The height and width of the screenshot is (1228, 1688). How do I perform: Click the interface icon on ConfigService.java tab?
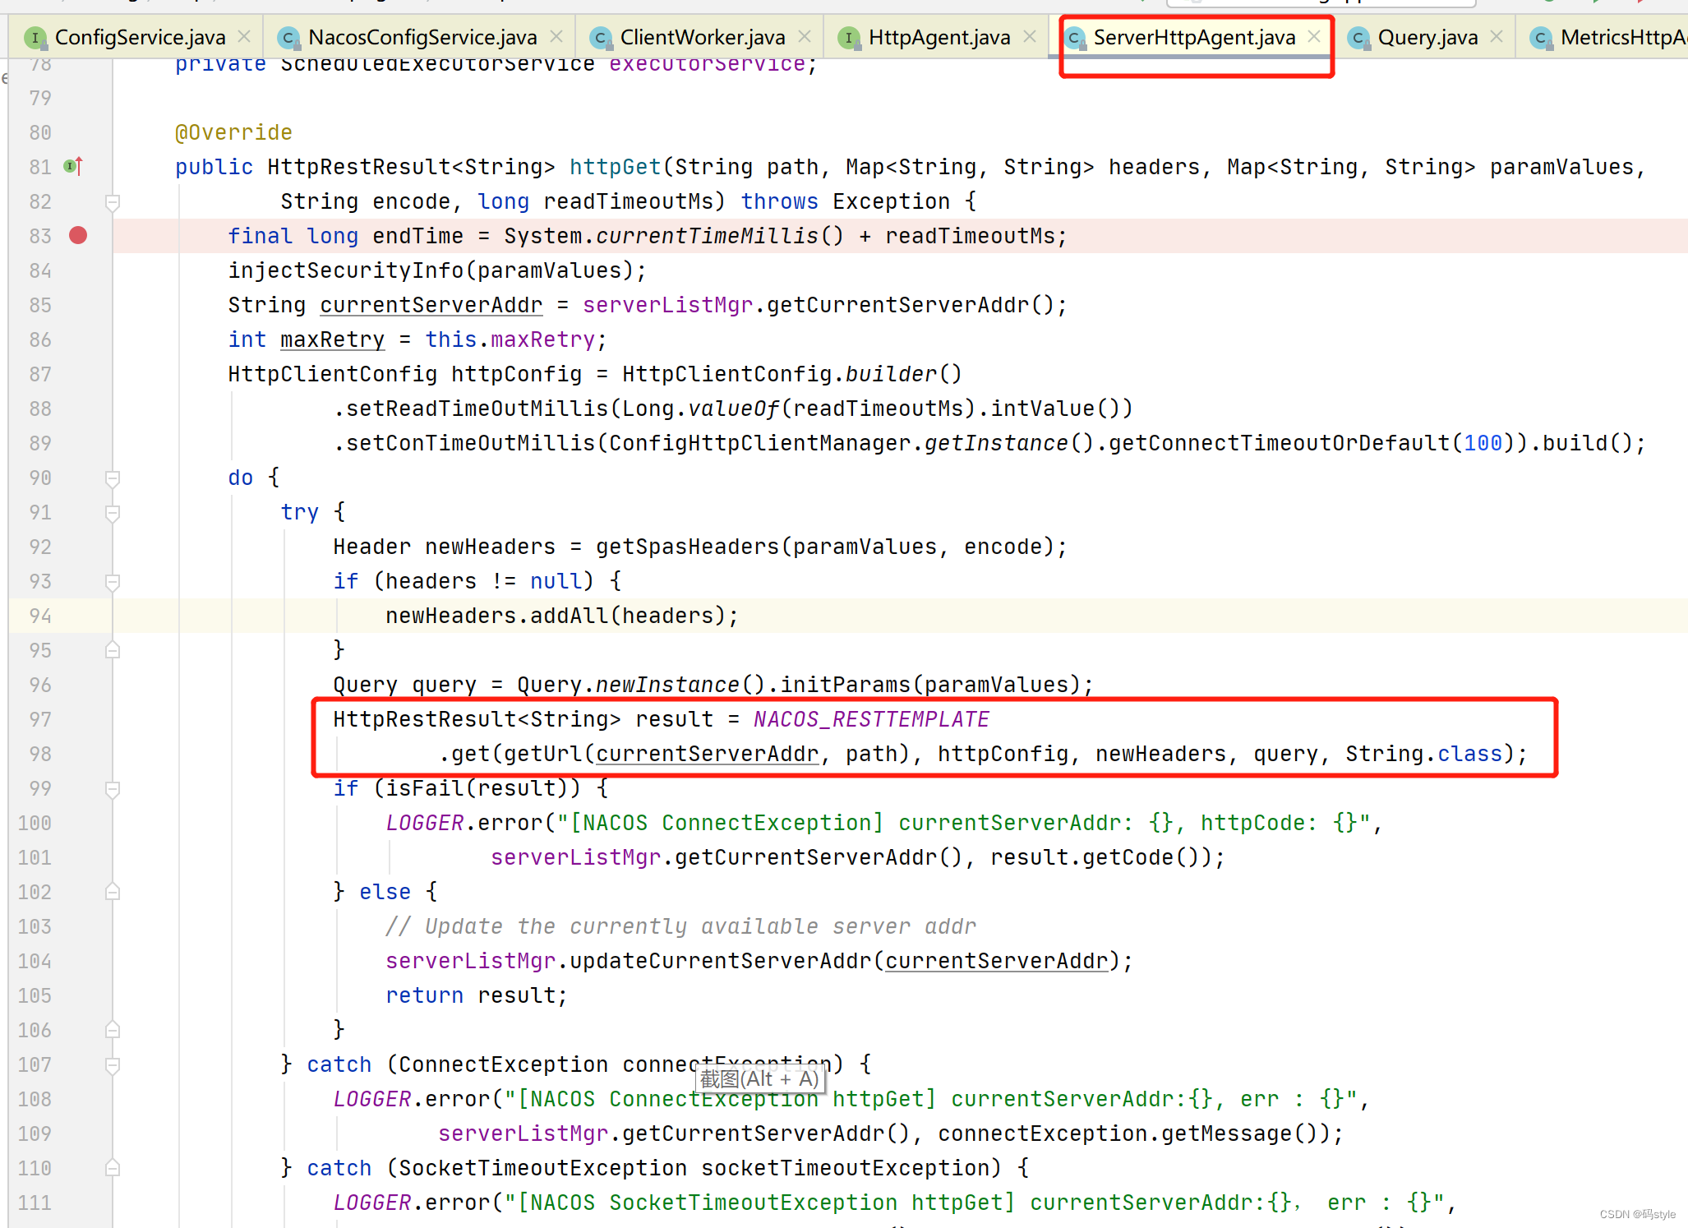click(x=35, y=38)
